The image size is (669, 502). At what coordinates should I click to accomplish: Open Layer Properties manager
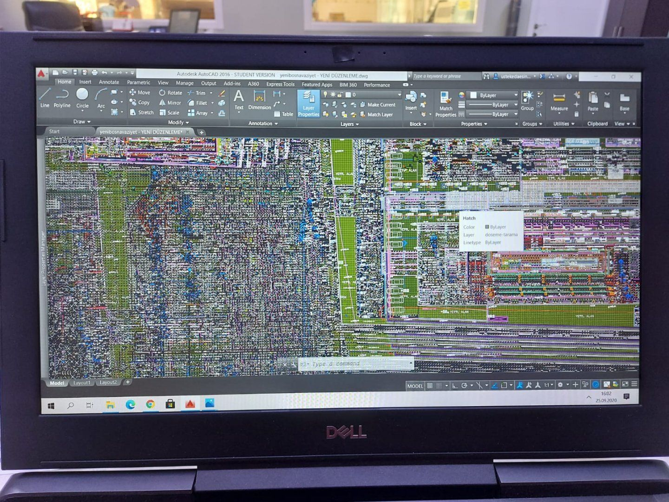[308, 104]
